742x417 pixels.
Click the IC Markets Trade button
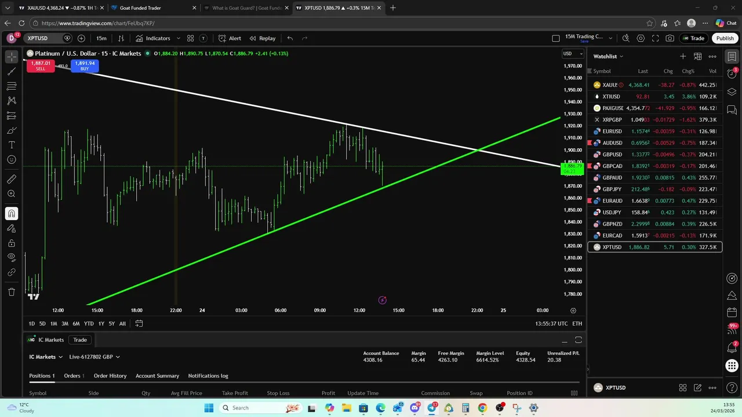693,38
